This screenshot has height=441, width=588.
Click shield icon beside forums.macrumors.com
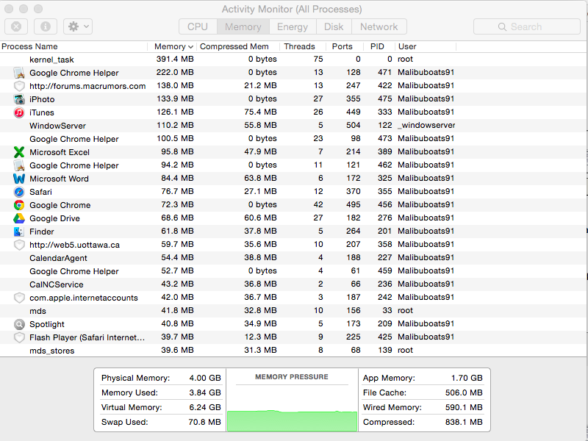(19, 86)
